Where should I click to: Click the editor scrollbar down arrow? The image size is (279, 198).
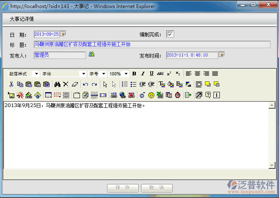coord(272,166)
